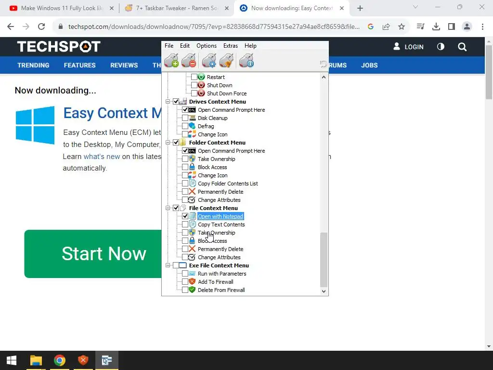Check the Copy Text Contents checkbox
The width and height of the screenshot is (493, 370).
tap(185, 224)
